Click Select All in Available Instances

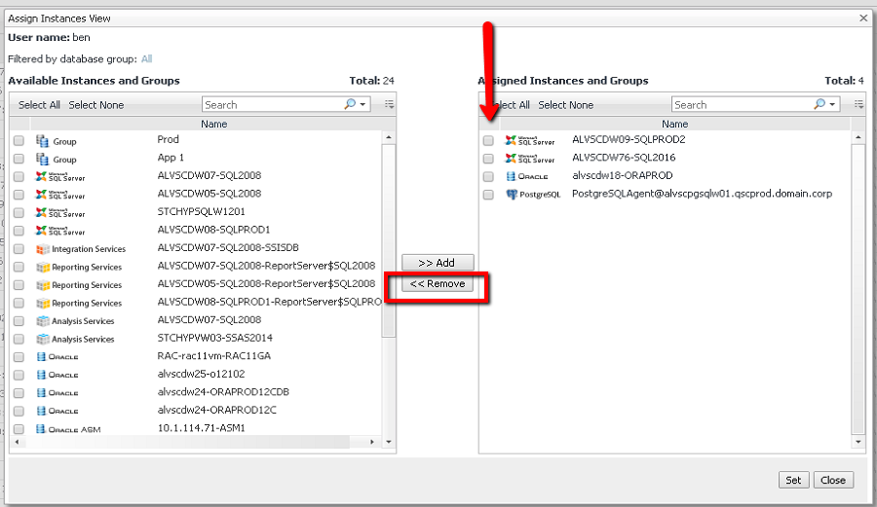pyautogui.click(x=39, y=105)
